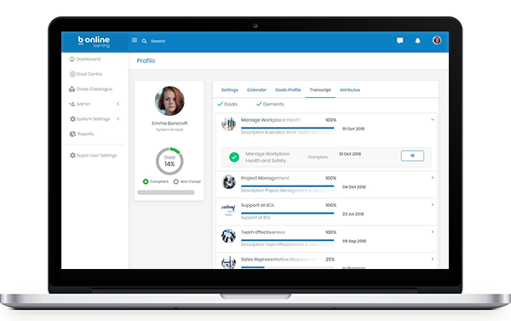The image size is (511, 321).
Task: Go to Dashboard in sidebar
Action: click(x=84, y=59)
